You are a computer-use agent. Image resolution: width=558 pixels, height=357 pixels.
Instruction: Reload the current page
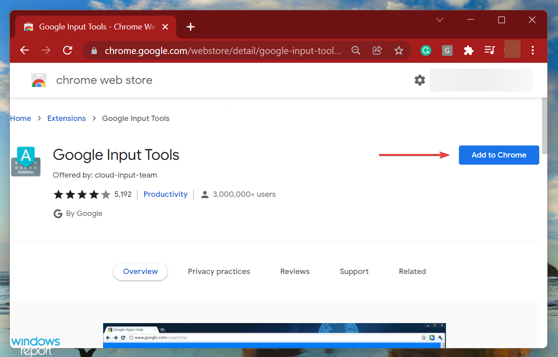click(x=67, y=50)
